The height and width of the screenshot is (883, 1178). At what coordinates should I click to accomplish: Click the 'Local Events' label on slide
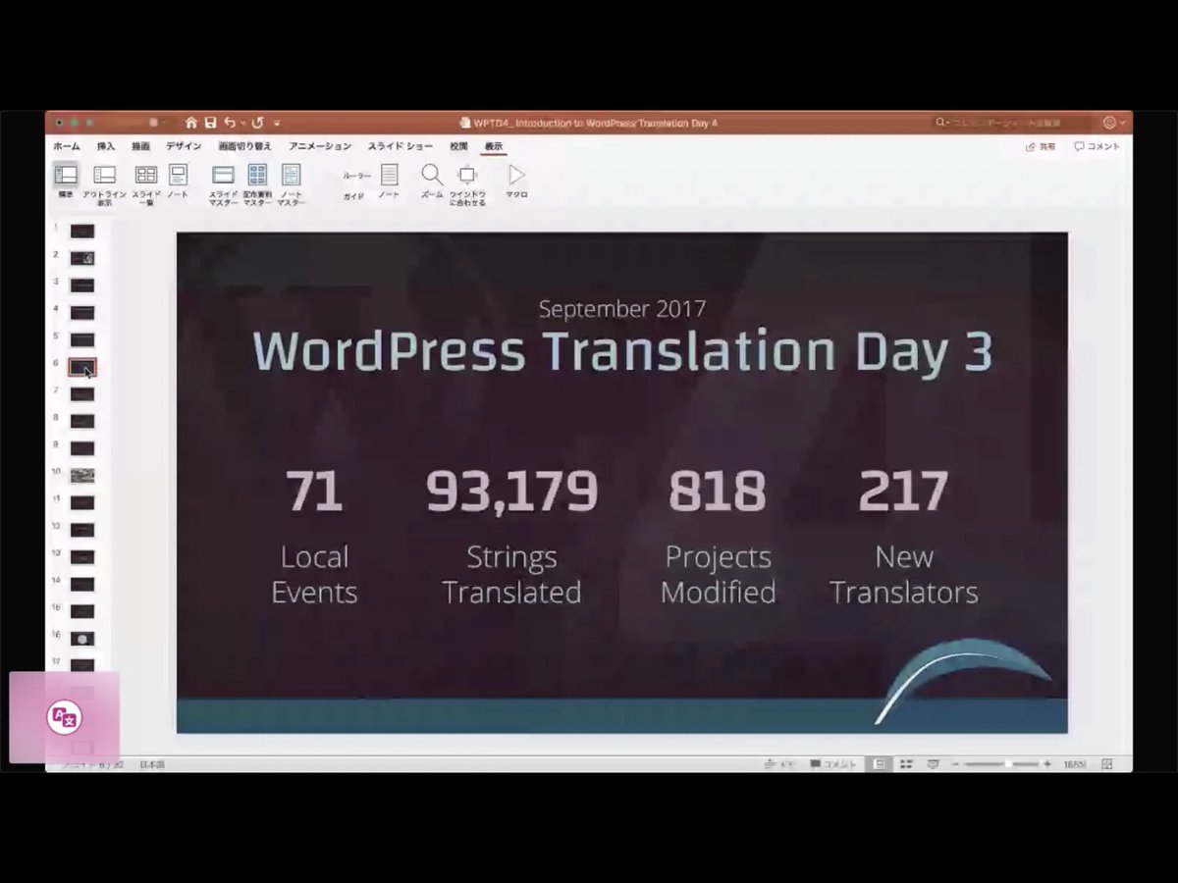point(314,574)
